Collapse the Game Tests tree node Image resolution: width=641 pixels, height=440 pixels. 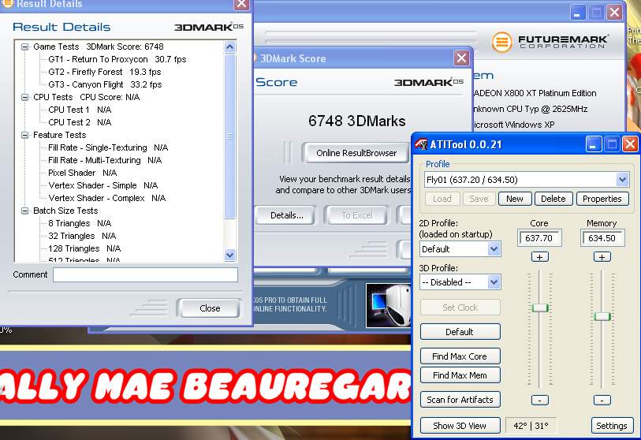point(25,47)
